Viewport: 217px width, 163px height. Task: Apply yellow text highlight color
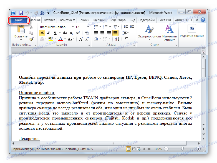(51, 39)
